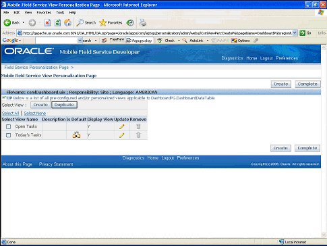Click the Popups okay toolbar item
Screen dimensions: 327x246
[x=140, y=41]
